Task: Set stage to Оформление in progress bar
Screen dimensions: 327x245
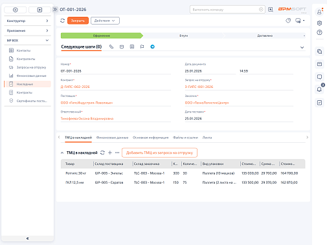Action: click(102, 36)
